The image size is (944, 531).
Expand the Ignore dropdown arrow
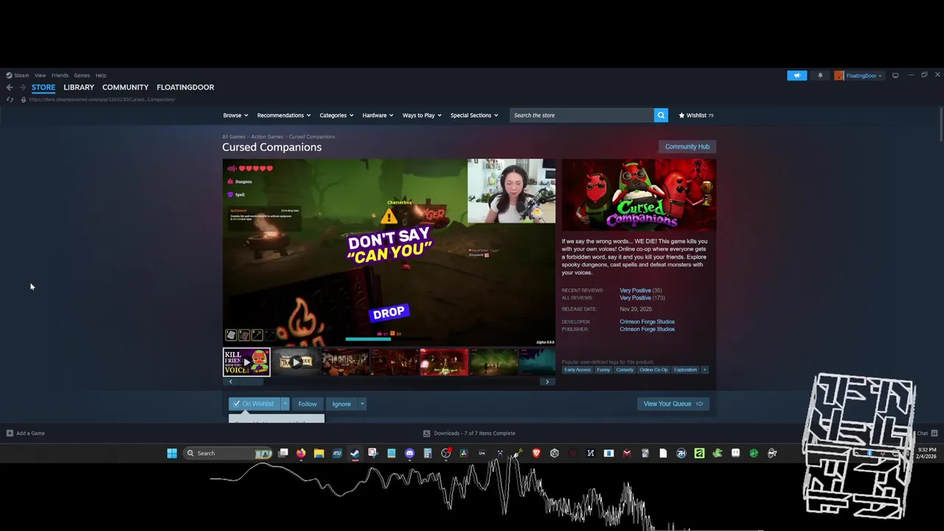[362, 403]
